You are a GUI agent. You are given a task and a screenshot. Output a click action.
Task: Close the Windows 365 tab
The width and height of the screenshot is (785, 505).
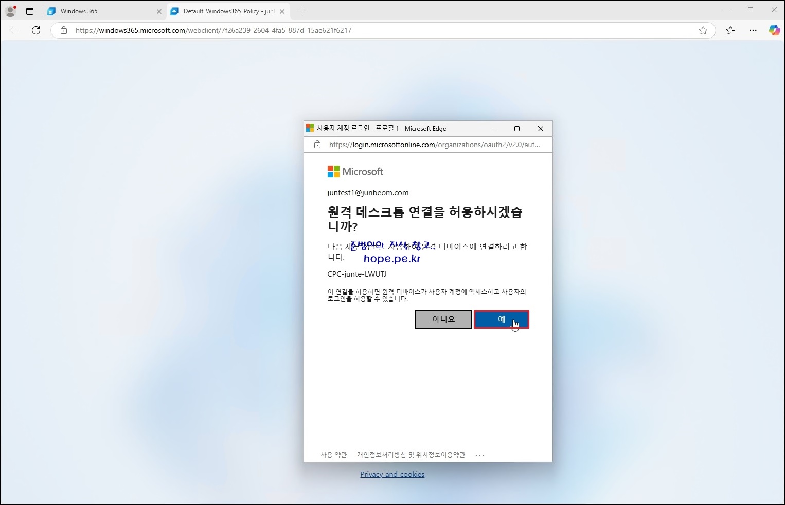click(x=159, y=11)
